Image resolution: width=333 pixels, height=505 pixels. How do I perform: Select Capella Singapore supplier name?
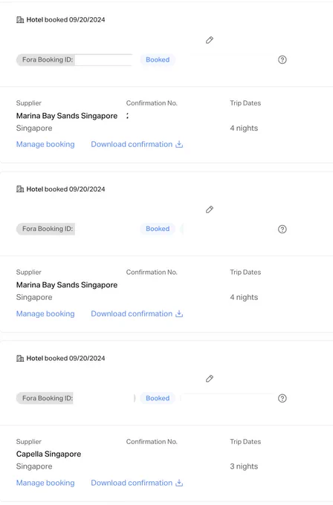coord(48,454)
